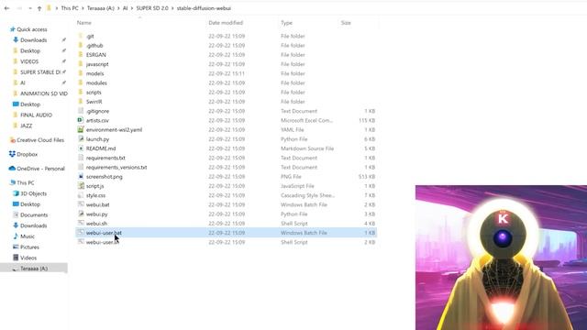Select Teraaaa (A:) drive in sidebar

pos(34,269)
